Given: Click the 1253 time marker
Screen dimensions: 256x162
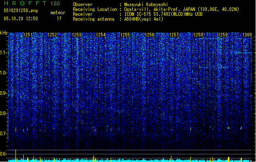Looking at the screenshot, I should click(x=77, y=35).
